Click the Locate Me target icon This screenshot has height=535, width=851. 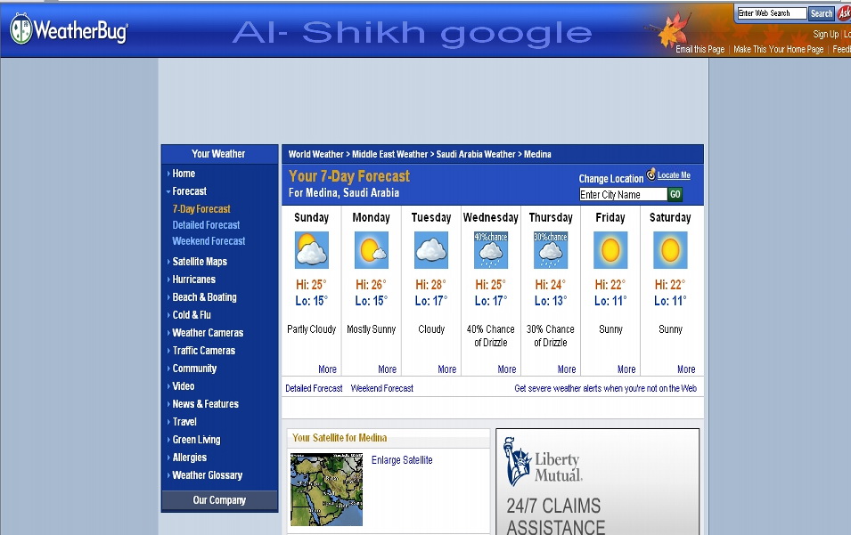651,174
